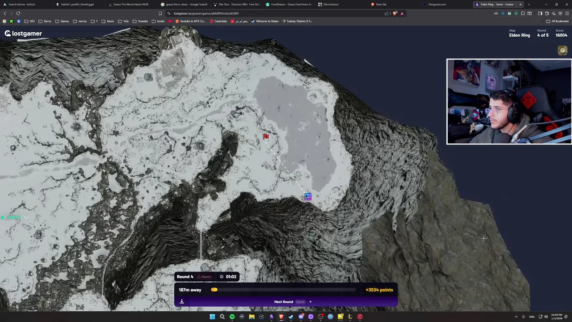Open the movies bookmarks folder
The image size is (572, 322).
(80, 21)
